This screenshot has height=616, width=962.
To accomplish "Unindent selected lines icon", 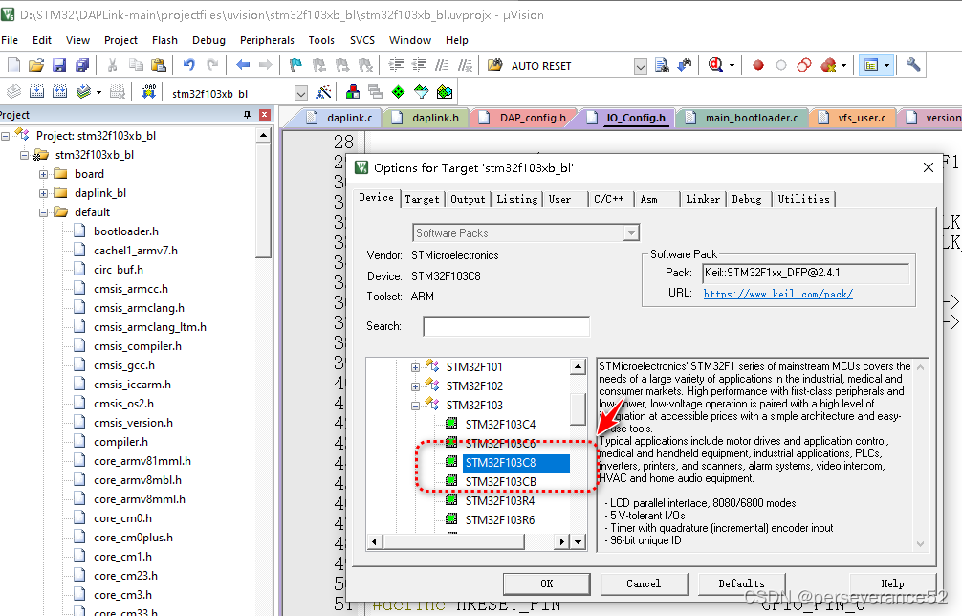I will (x=419, y=65).
